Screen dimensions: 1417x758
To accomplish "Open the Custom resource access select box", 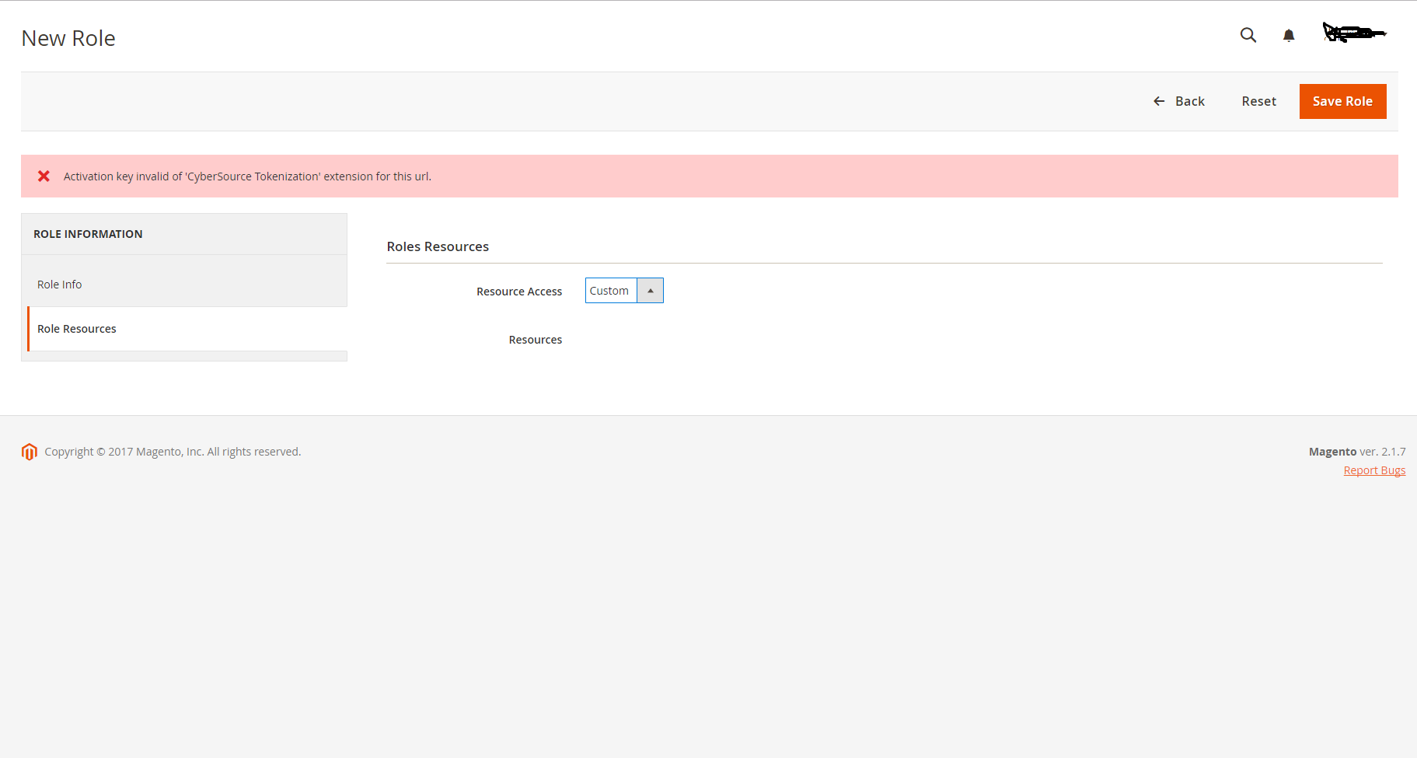I will [x=610, y=291].
